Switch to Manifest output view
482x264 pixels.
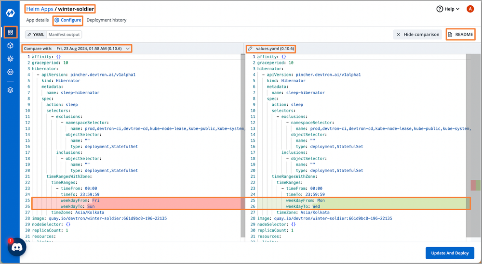(x=64, y=34)
